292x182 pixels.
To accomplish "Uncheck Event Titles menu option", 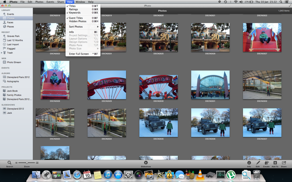I will click(76, 18).
